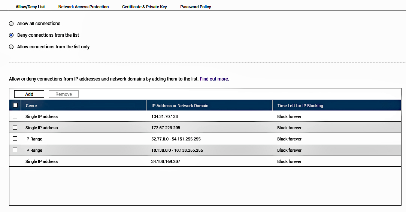This screenshot has width=406, height=212.
Task: Click the Add button
Action: tap(29, 94)
